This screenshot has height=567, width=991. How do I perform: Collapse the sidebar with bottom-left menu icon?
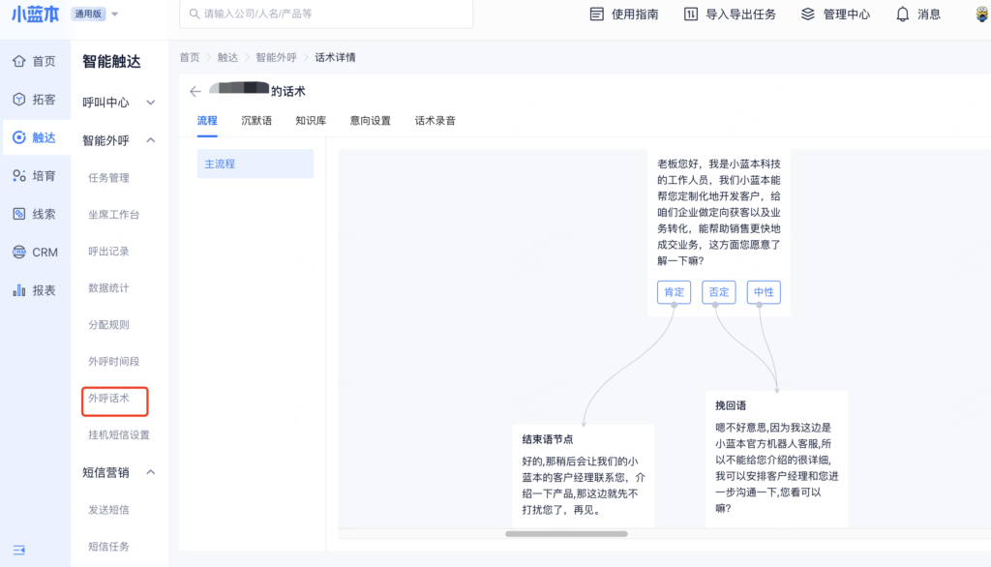click(19, 550)
